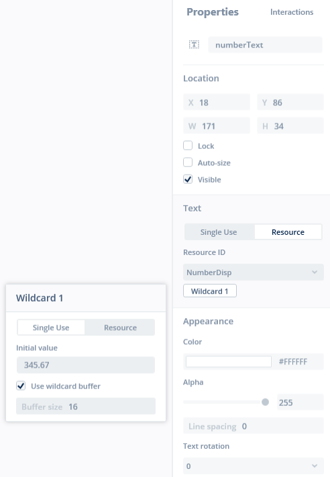Image resolution: width=330 pixels, height=477 pixels.
Task: Click the X location field
Action: pyautogui.click(x=217, y=102)
